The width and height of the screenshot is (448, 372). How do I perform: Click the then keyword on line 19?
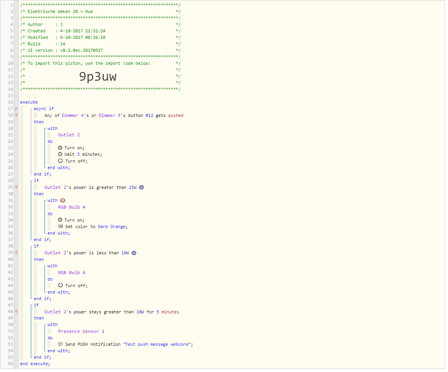click(x=39, y=122)
